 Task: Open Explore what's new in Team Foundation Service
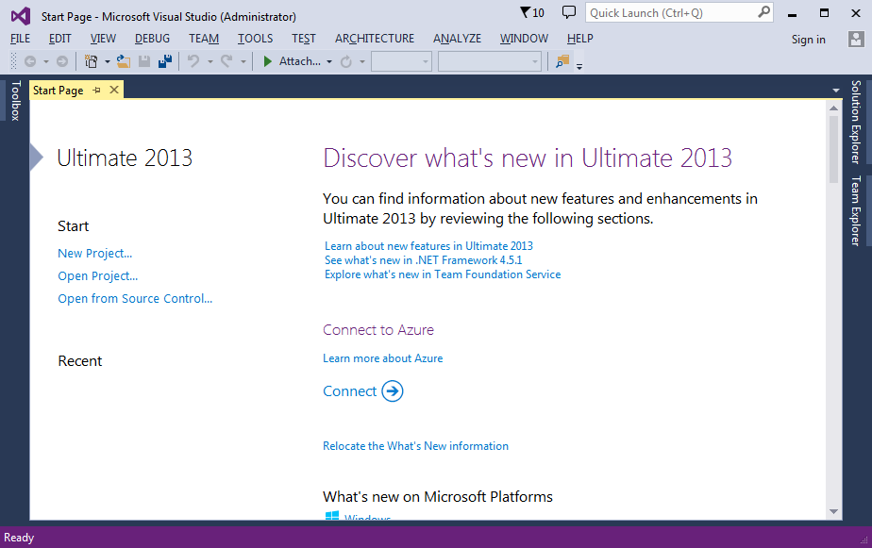[x=443, y=274]
